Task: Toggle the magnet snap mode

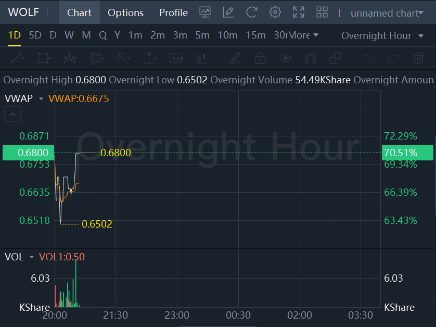Action: pyautogui.click(x=310, y=58)
